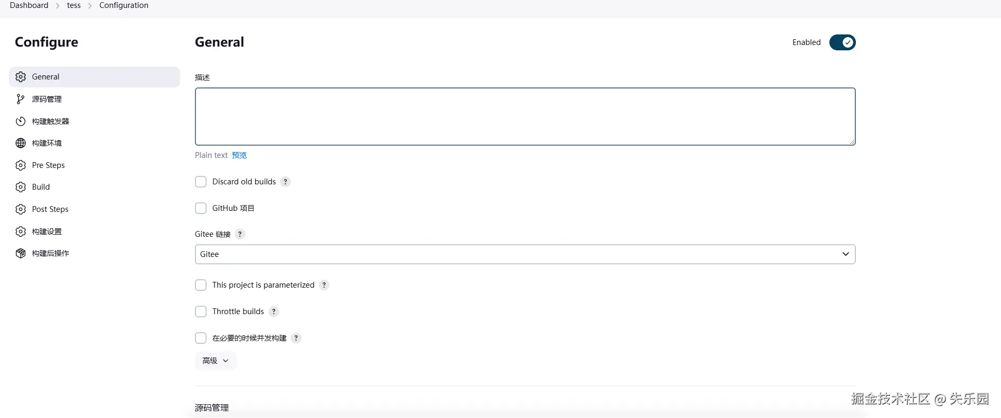Expand the 高级 advanced options
Viewport: 1001px width, 418px height.
(216, 361)
